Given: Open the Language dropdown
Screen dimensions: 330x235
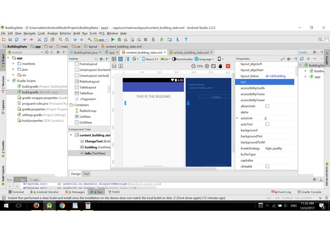Looking at the screenshot, I should (x=204, y=59).
